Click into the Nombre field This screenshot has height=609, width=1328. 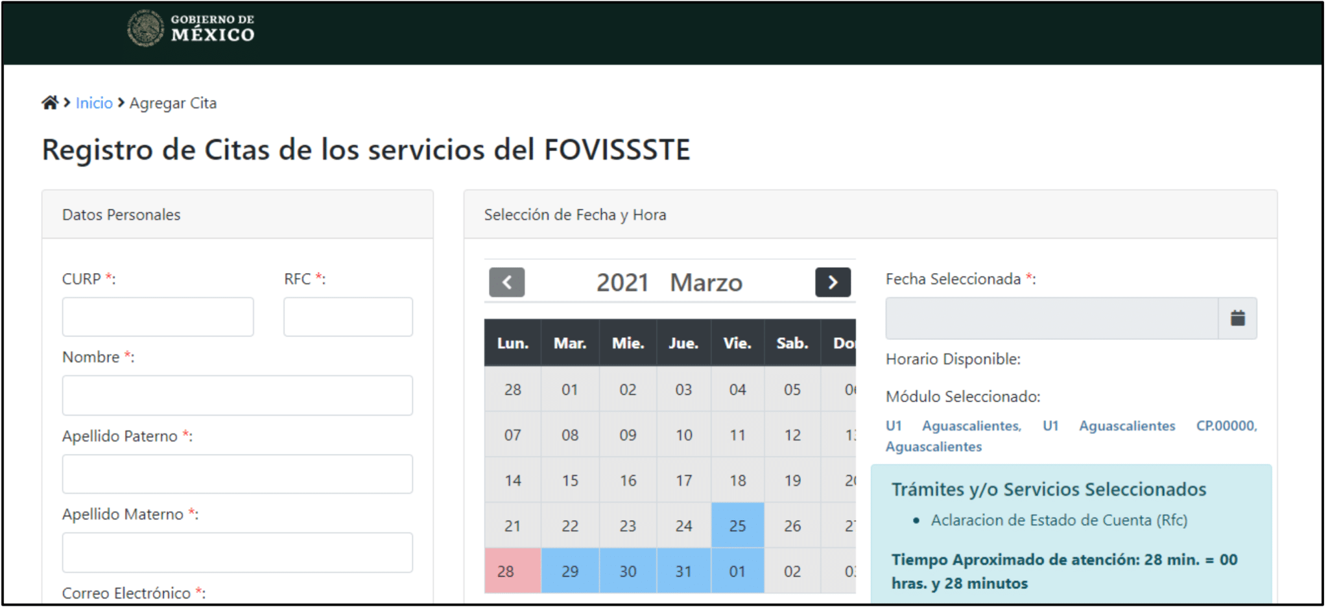tap(237, 395)
